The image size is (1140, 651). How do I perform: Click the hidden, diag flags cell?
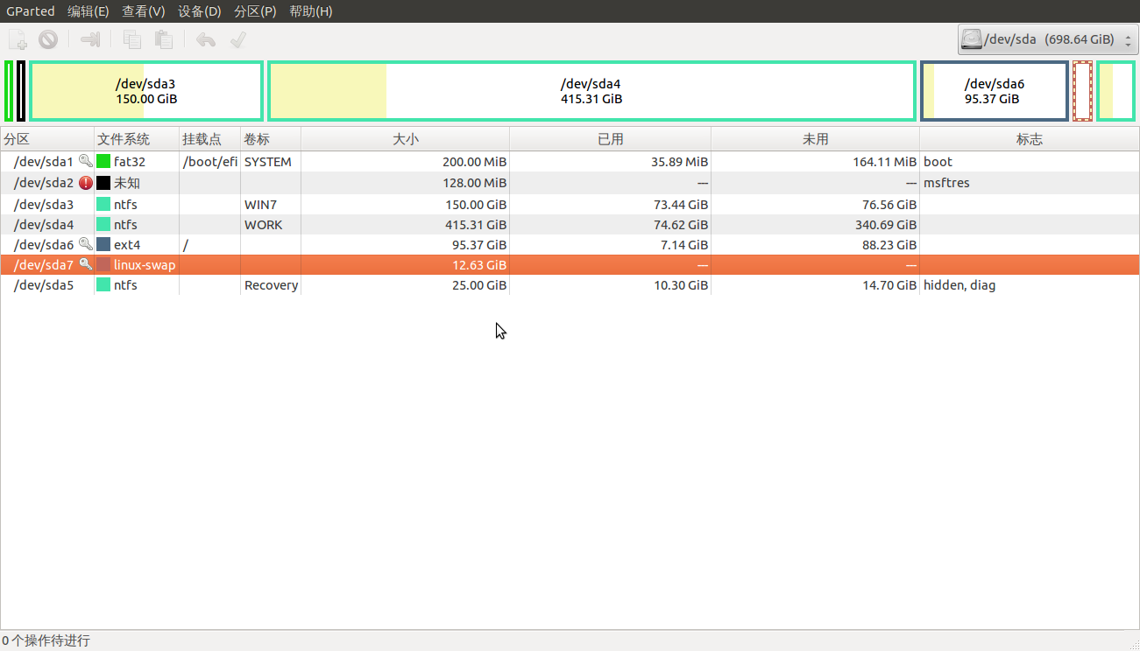point(959,285)
